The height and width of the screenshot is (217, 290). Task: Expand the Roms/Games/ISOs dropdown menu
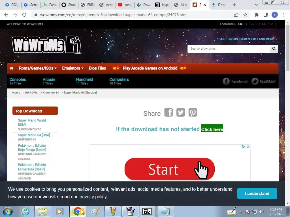(38, 68)
